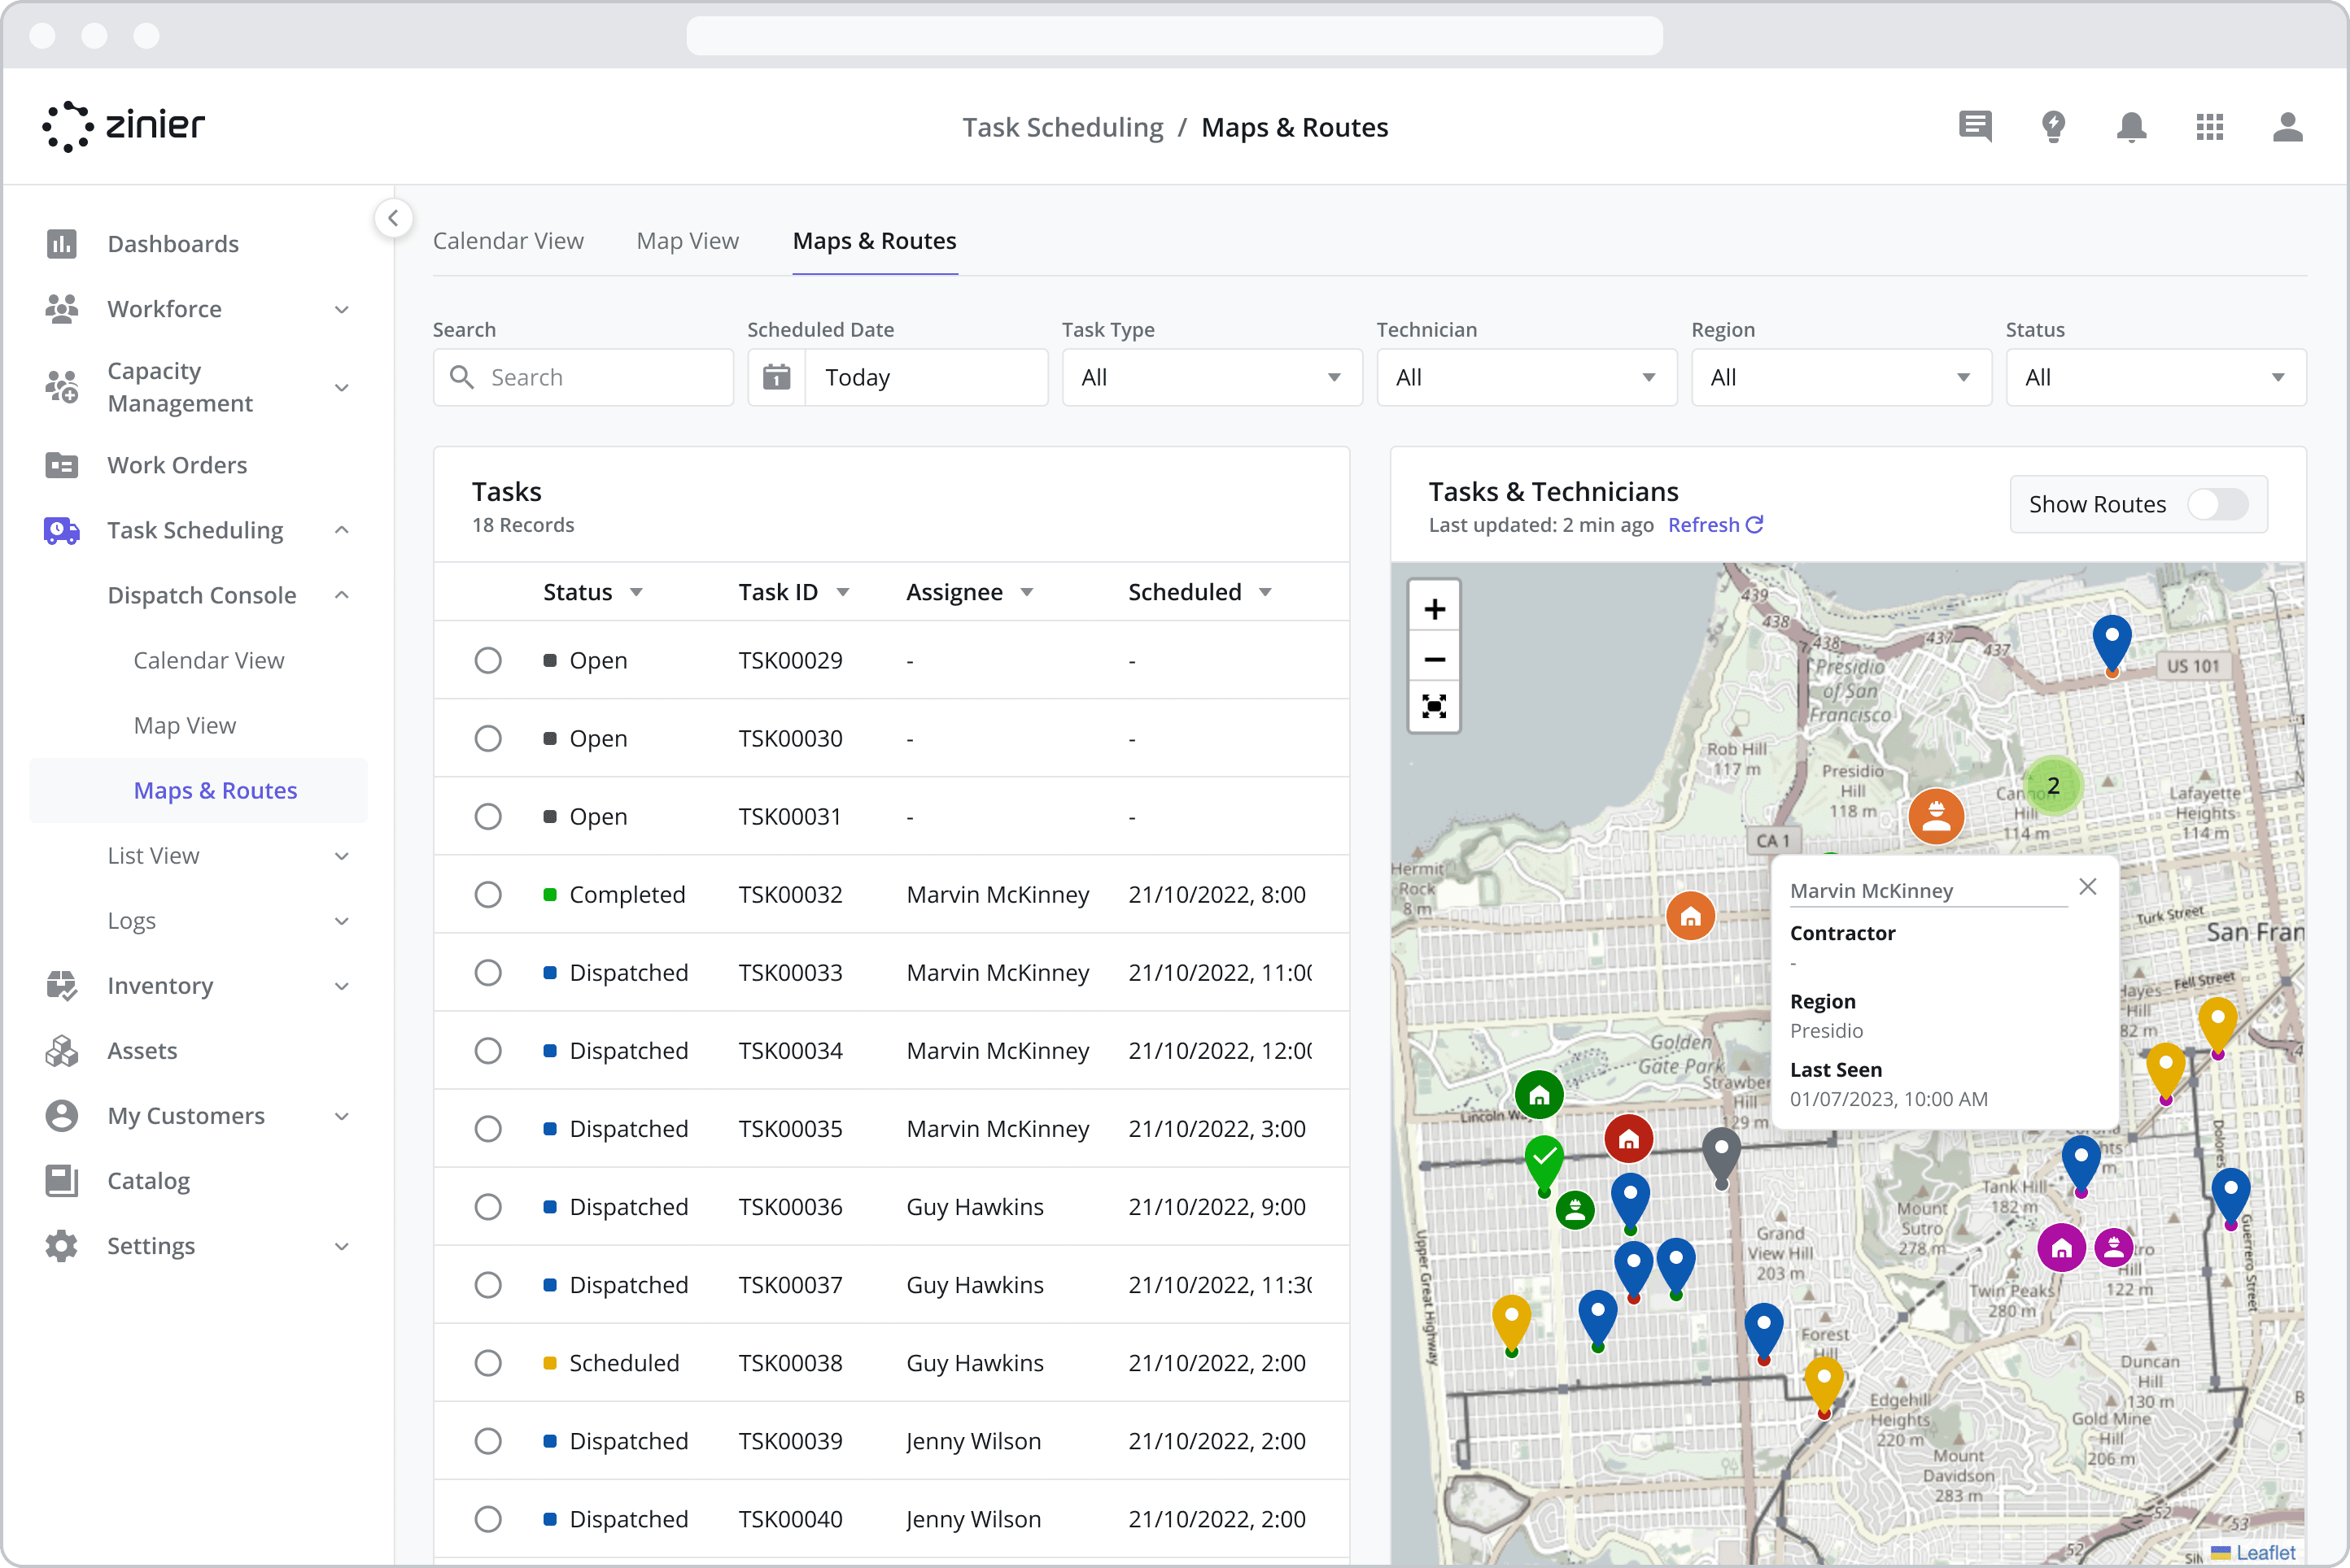Screen dimensions: 2350x1568
Task: Select radio for task TSK00029
Action: click(x=487, y=660)
